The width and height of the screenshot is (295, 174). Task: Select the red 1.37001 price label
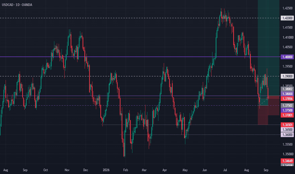(287, 115)
